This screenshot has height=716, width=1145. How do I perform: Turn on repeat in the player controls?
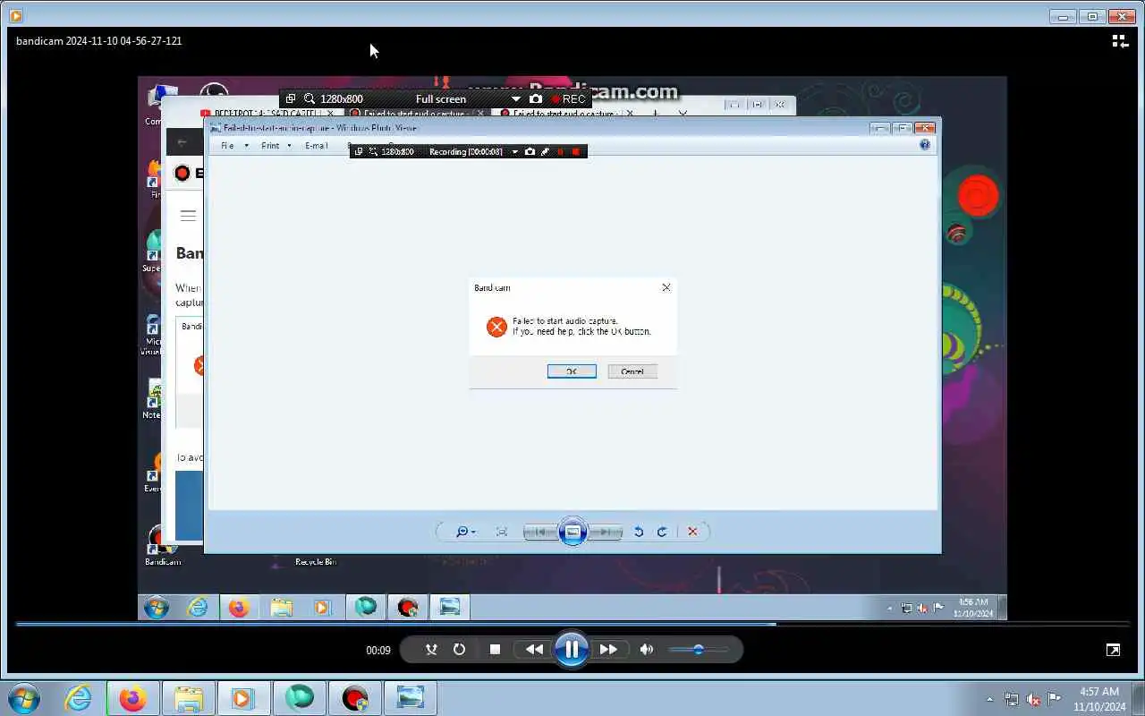click(x=459, y=650)
